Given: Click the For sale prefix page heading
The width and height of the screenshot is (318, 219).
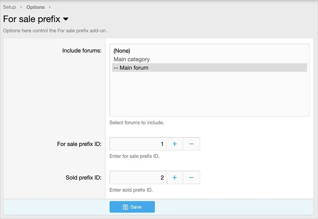Looking at the screenshot, I should point(32,19).
